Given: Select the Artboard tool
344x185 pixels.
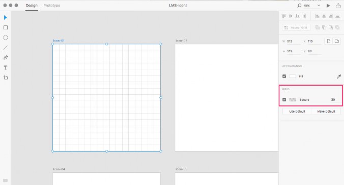Looking at the screenshot, I should tap(6, 78).
